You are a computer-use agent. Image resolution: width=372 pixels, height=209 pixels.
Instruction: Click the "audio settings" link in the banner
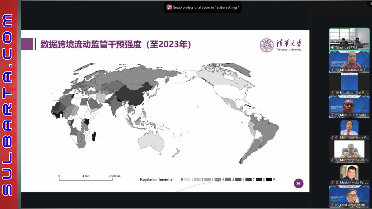point(227,8)
